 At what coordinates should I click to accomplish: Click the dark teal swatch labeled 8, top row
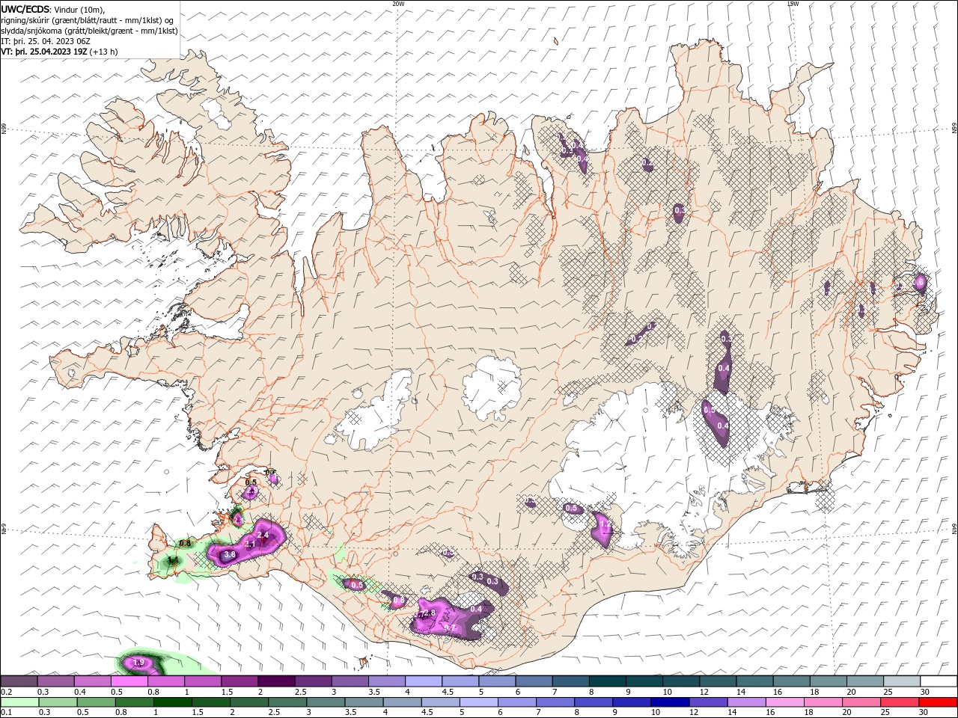pyautogui.click(x=608, y=681)
